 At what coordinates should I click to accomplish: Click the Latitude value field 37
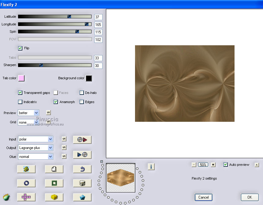(98, 17)
